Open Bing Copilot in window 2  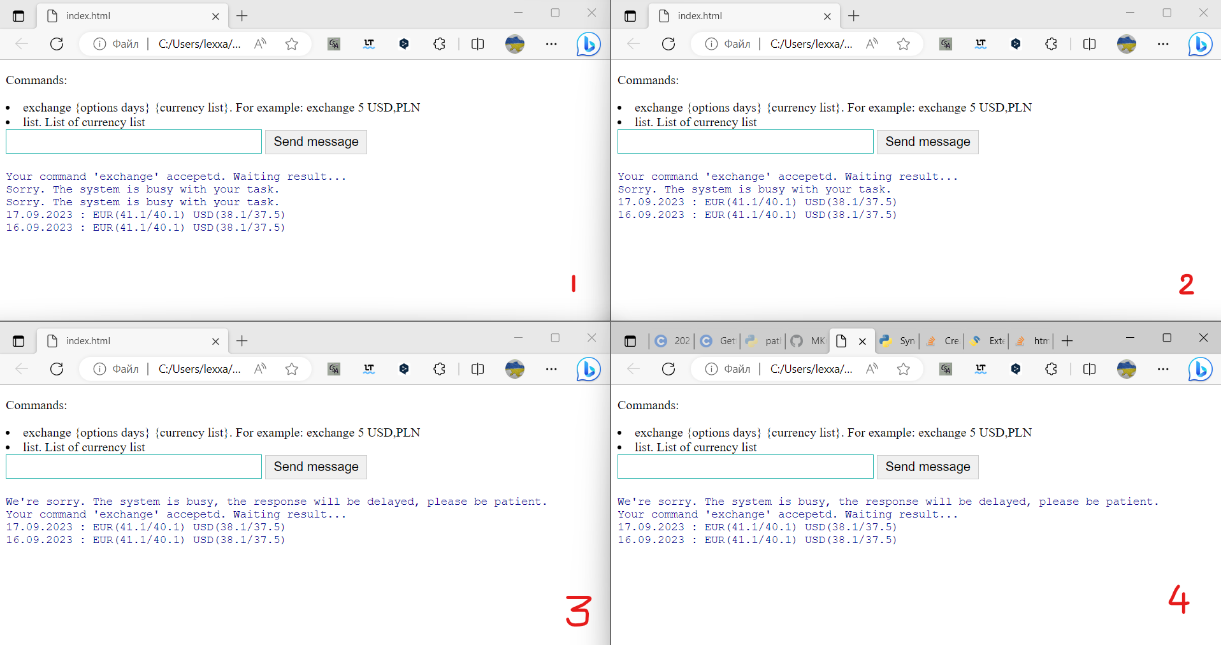(1200, 44)
